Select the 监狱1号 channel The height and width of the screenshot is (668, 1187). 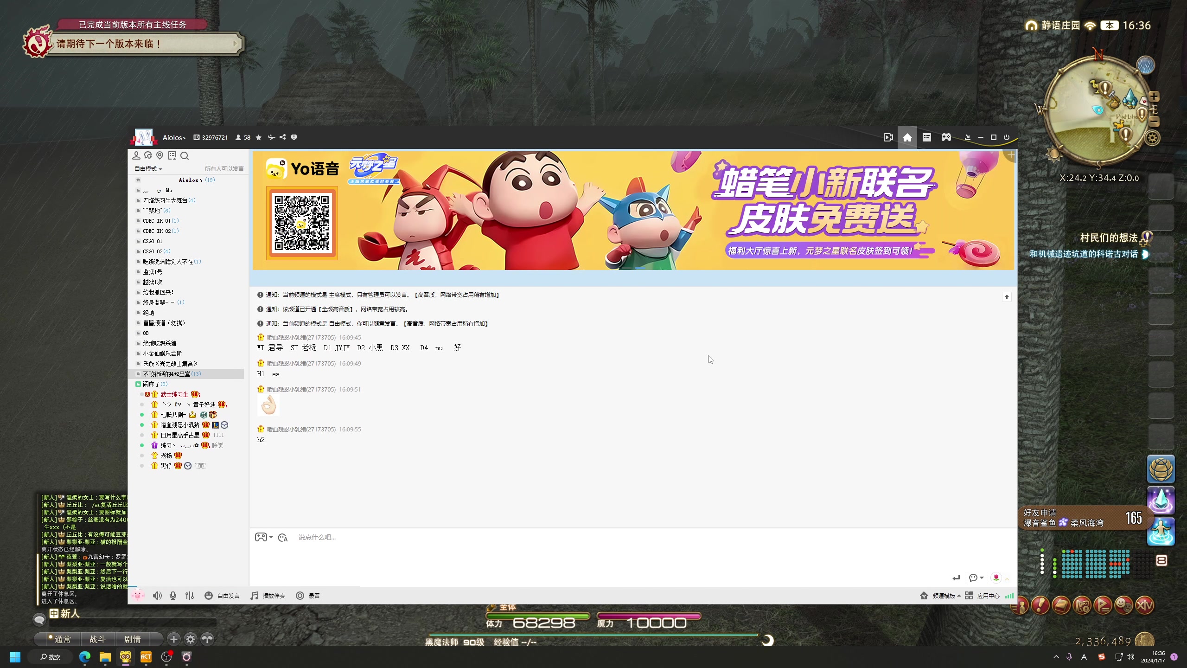[x=153, y=272]
